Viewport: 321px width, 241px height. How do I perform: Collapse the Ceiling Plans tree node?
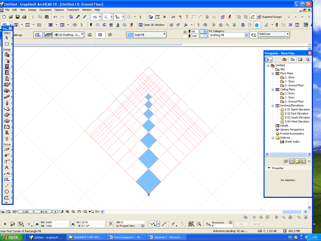tap(273, 90)
